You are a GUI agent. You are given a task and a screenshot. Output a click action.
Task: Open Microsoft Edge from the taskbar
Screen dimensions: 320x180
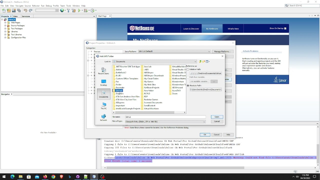(x=12, y=177)
